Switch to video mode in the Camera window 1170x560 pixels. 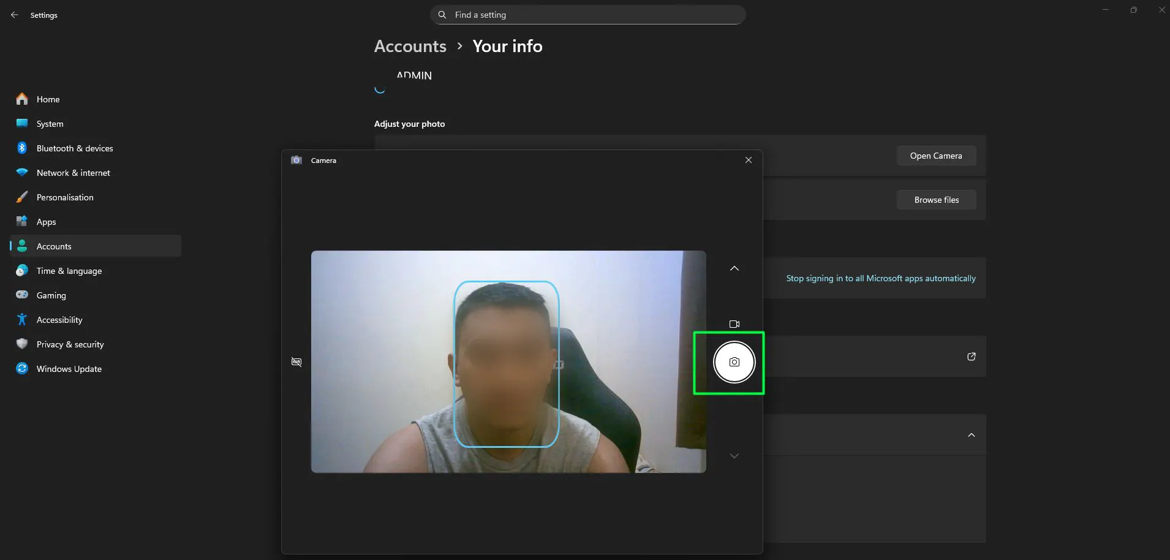(x=734, y=324)
